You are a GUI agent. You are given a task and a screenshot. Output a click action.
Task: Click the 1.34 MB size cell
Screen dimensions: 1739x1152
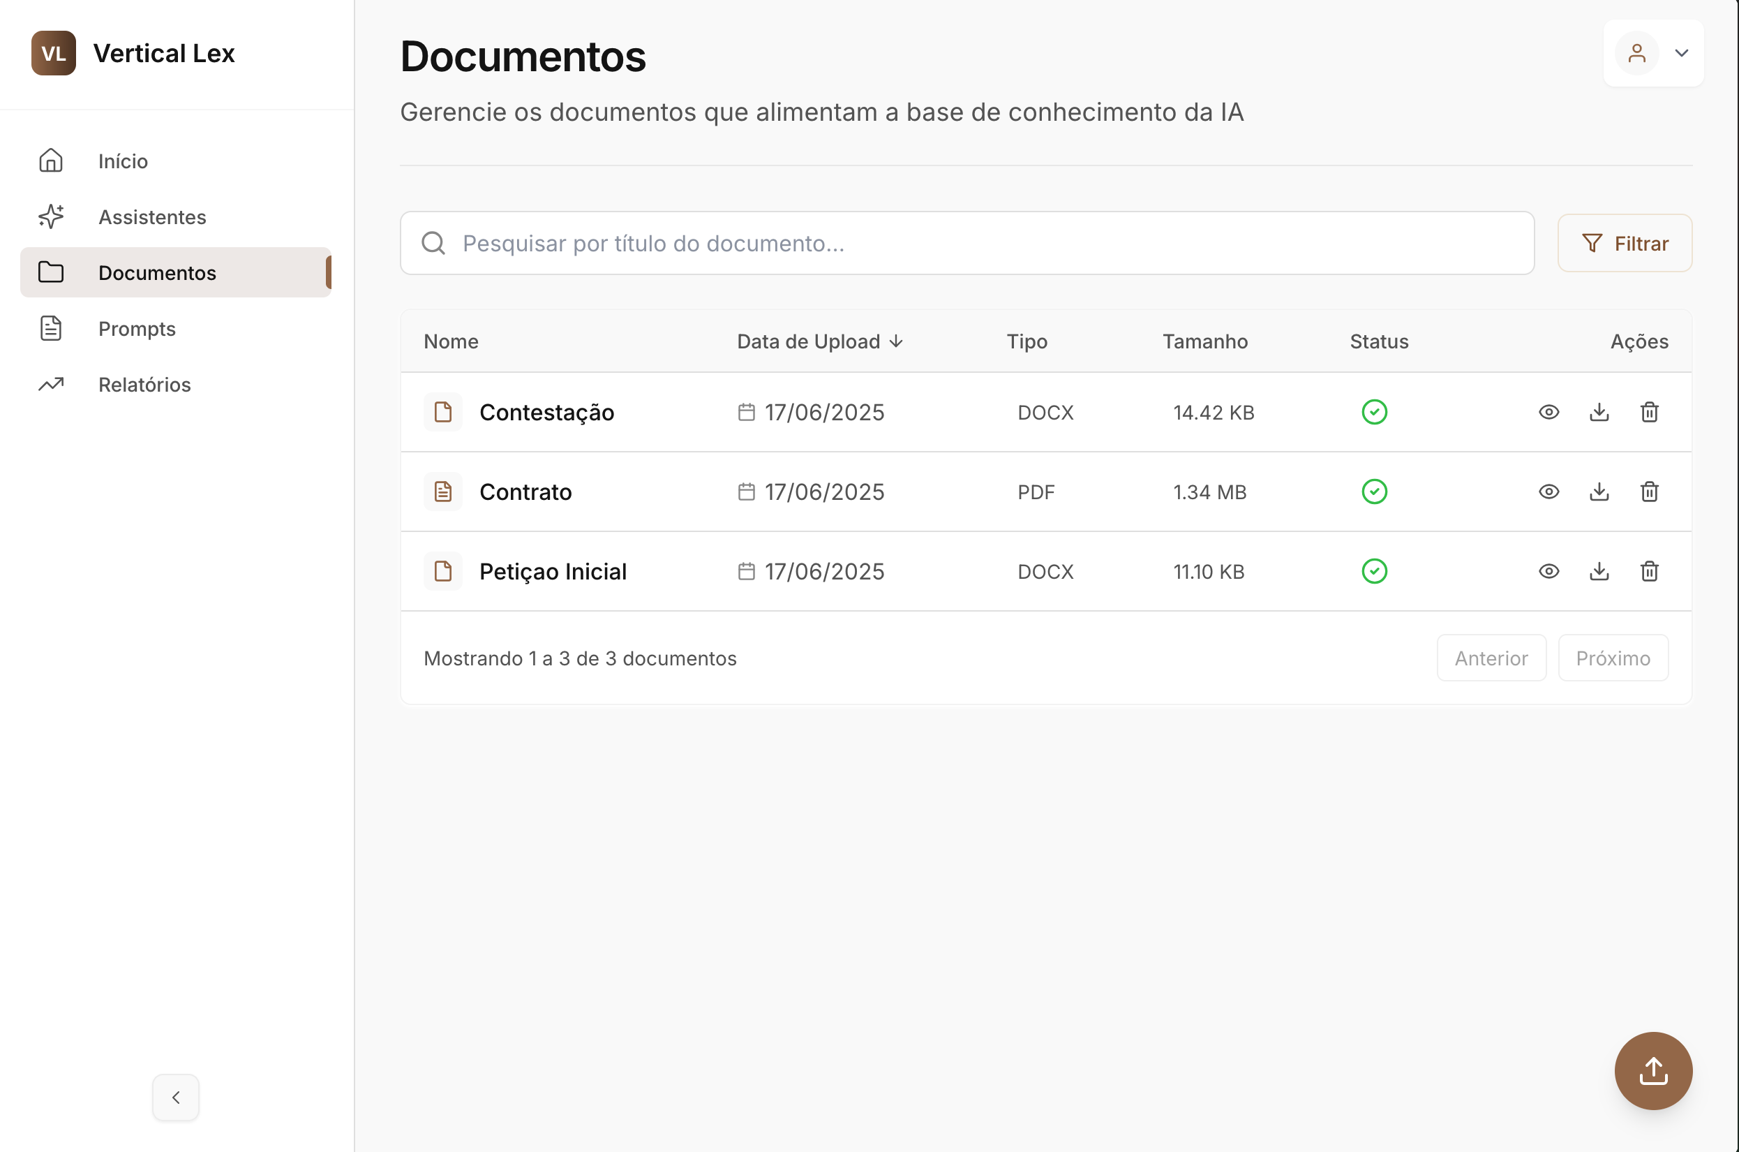[x=1209, y=492]
